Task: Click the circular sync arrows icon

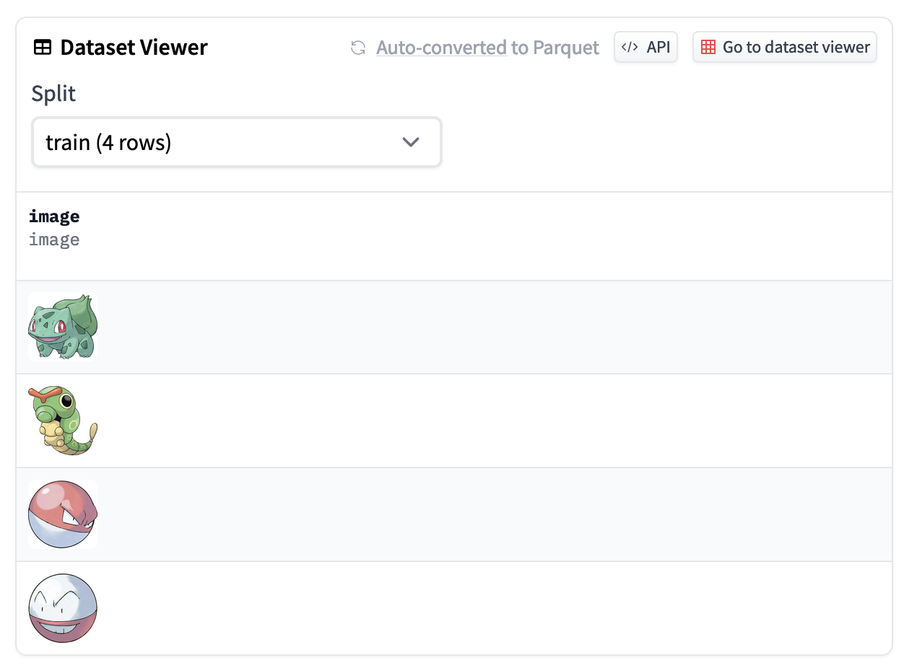Action: click(357, 48)
